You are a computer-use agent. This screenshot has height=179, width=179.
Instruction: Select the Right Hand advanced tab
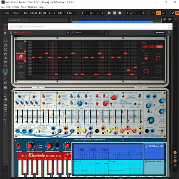pos(21,55)
